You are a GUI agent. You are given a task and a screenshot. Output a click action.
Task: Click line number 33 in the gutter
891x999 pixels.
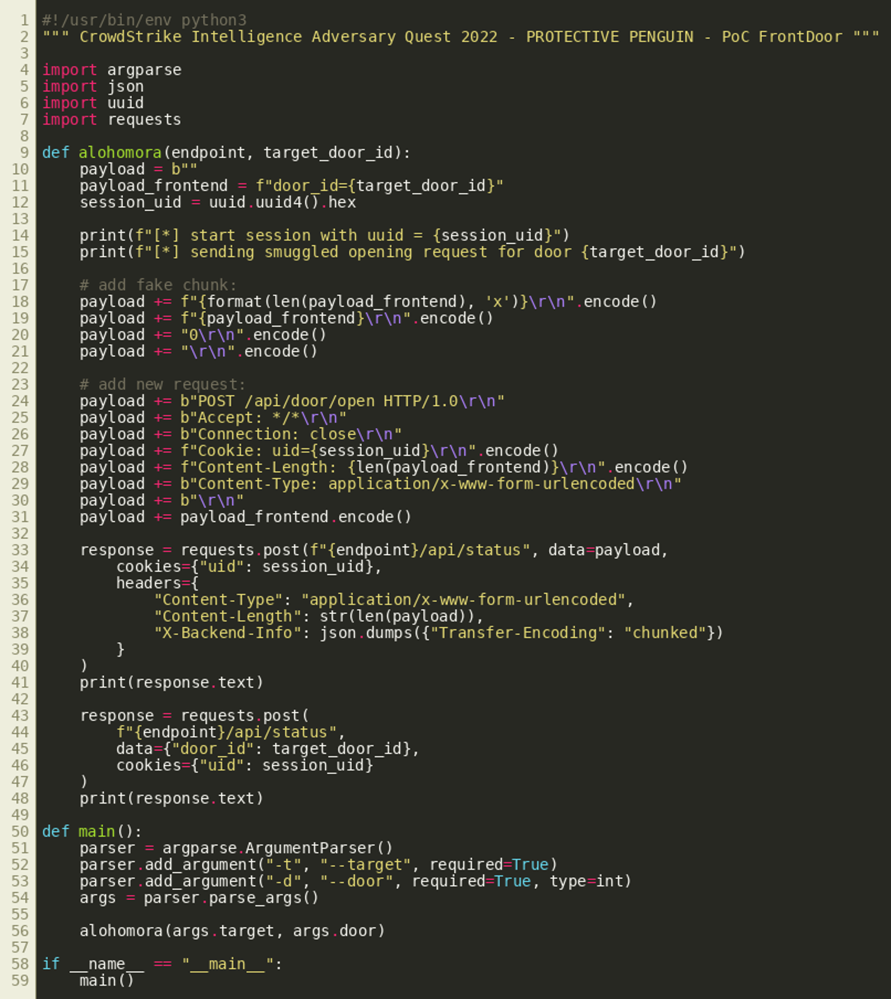(x=20, y=550)
